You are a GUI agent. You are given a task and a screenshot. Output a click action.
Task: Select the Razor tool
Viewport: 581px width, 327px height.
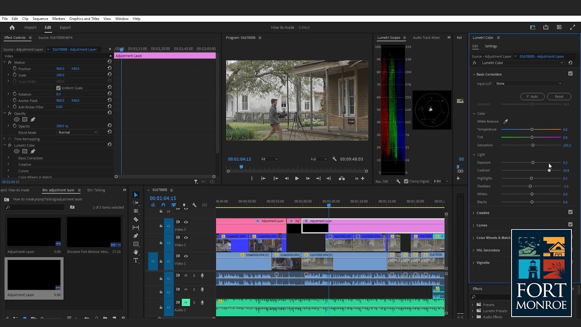coord(136,219)
